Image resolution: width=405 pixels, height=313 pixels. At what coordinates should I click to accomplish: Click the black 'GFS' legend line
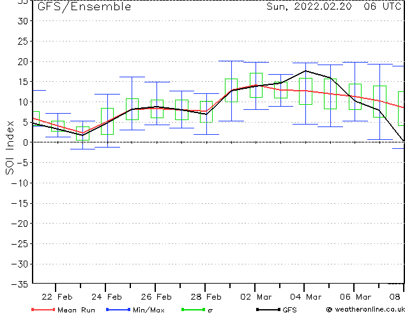click(268, 309)
